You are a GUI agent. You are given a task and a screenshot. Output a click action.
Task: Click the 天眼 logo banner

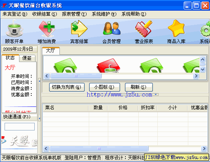pyautogui.click(x=19, y=141)
